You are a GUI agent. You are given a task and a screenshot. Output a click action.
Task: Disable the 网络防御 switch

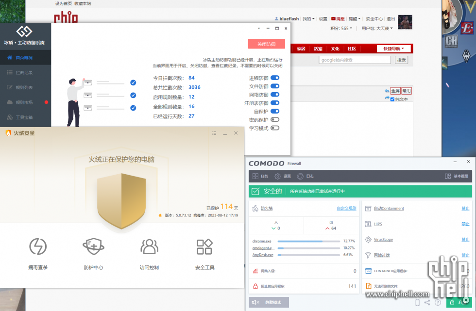point(275,95)
